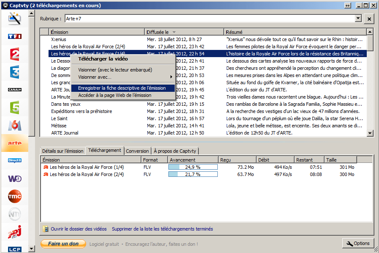
Task: Choose Enregistrer la fiche descriptive de l'émission
Action: point(123,88)
